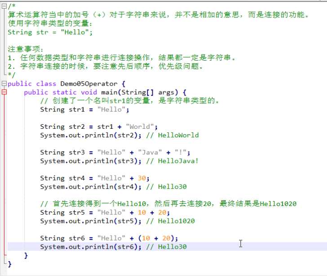Collapse the block comment fold marker
Image resolution: width=327 pixels, height=276 pixels.
coord(4,6)
